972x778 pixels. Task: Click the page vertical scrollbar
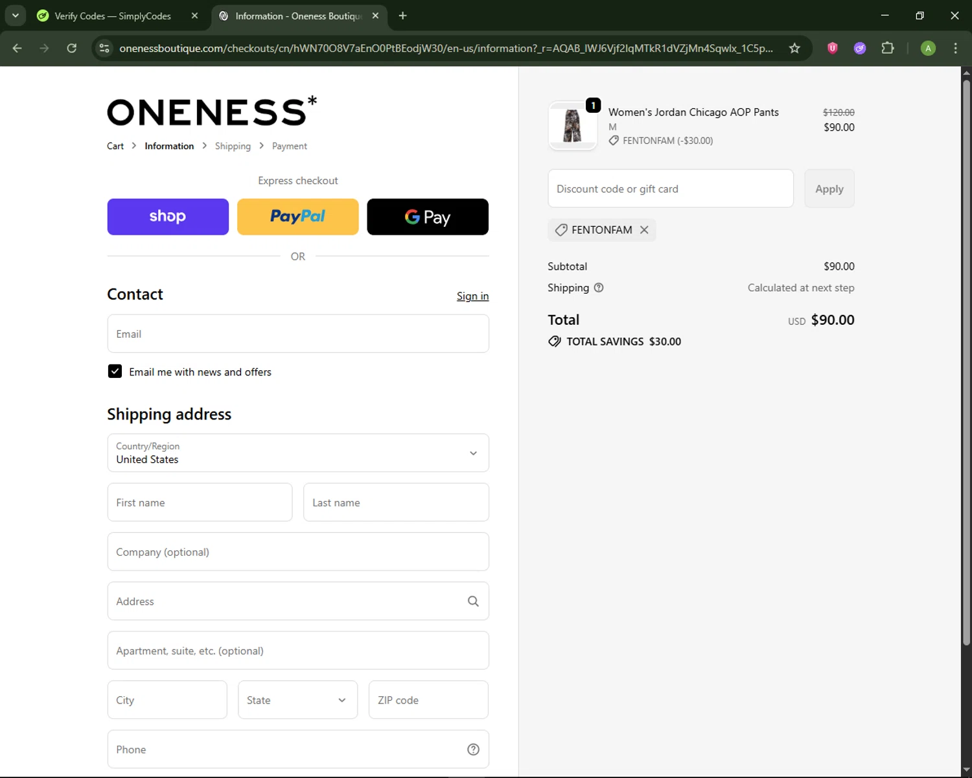(966, 362)
